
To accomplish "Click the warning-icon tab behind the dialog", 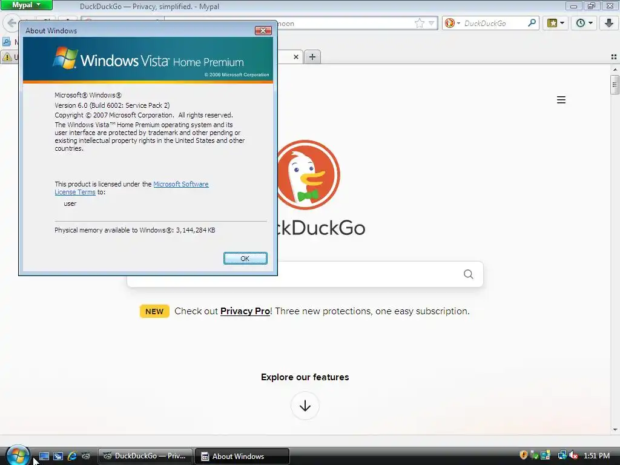I will (10, 58).
